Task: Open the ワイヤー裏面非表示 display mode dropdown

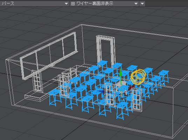Action: pyautogui.click(x=104, y=3)
